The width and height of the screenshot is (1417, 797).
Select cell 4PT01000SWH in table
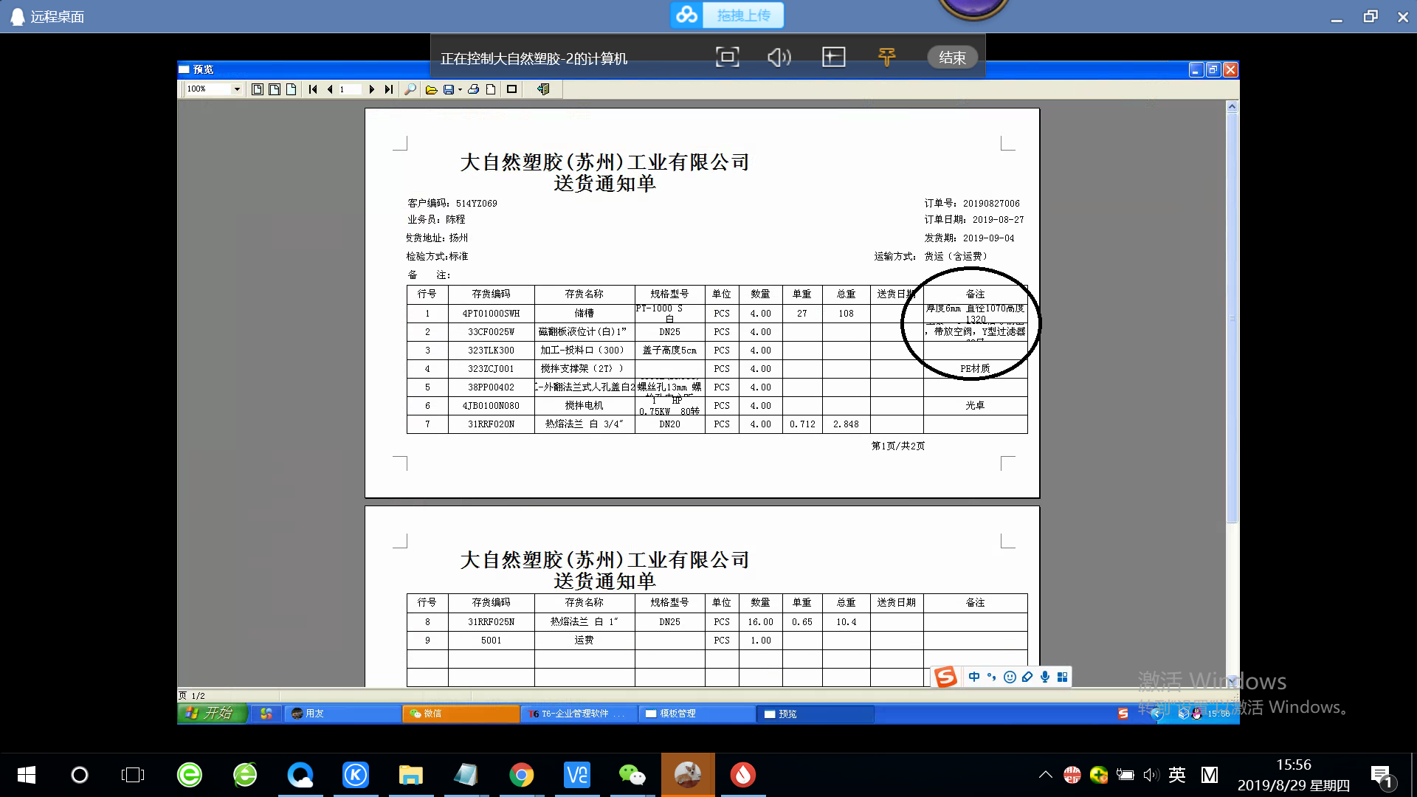[492, 314]
